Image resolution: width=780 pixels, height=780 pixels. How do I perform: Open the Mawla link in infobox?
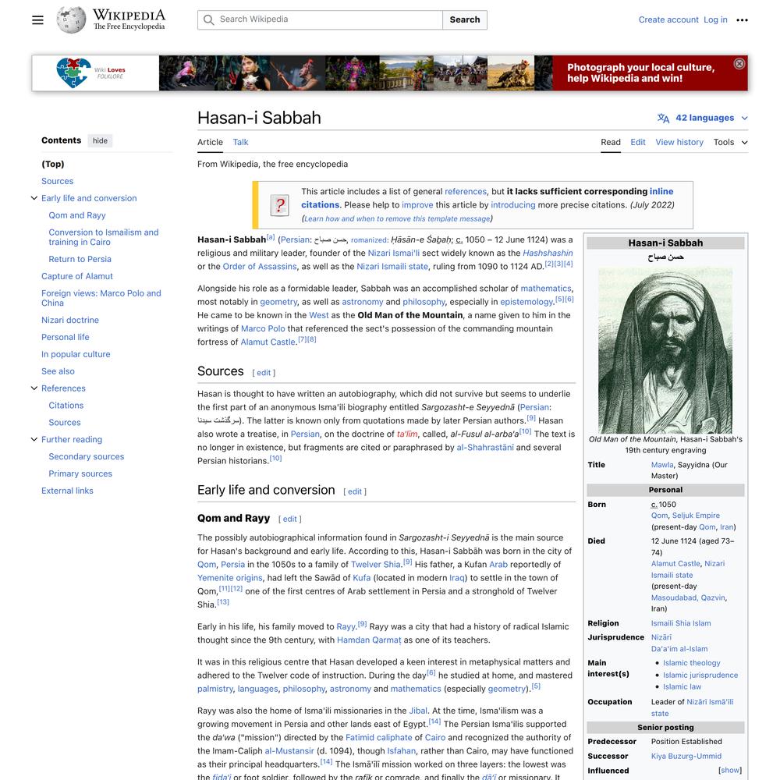662,465
